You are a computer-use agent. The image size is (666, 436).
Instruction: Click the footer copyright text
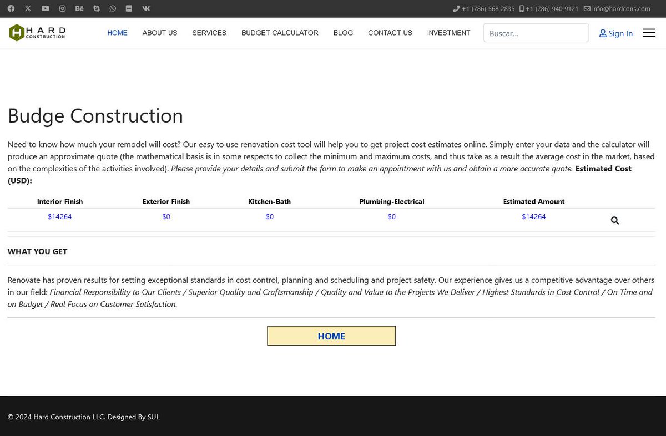point(84,417)
